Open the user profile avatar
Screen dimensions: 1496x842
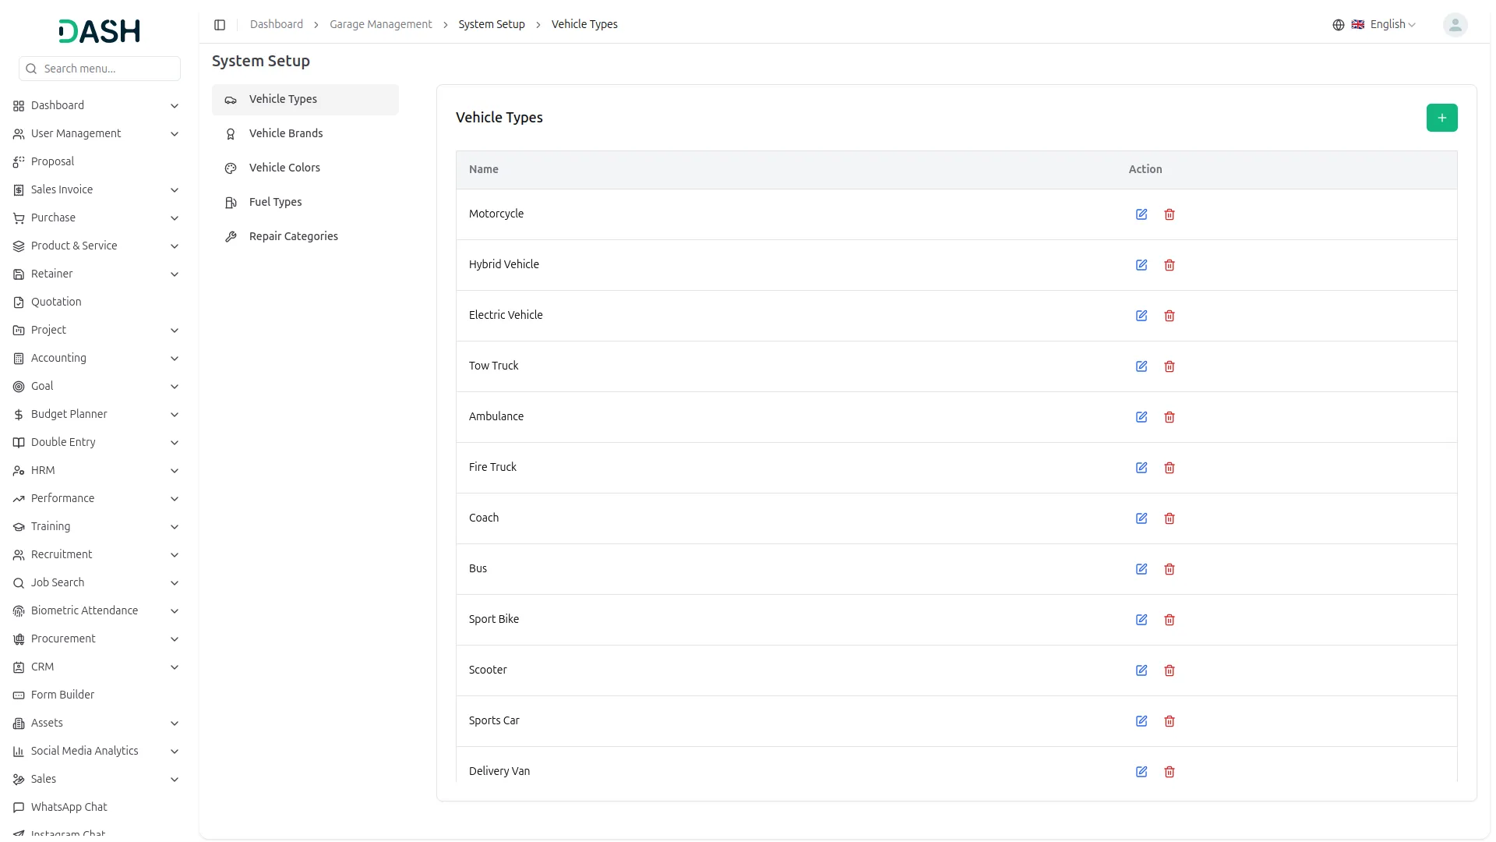point(1455,25)
